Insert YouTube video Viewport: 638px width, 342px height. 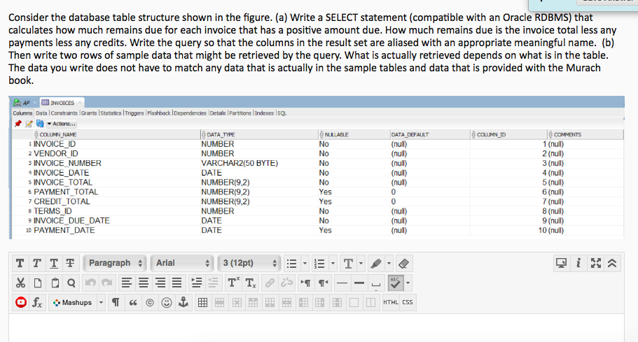click(21, 302)
